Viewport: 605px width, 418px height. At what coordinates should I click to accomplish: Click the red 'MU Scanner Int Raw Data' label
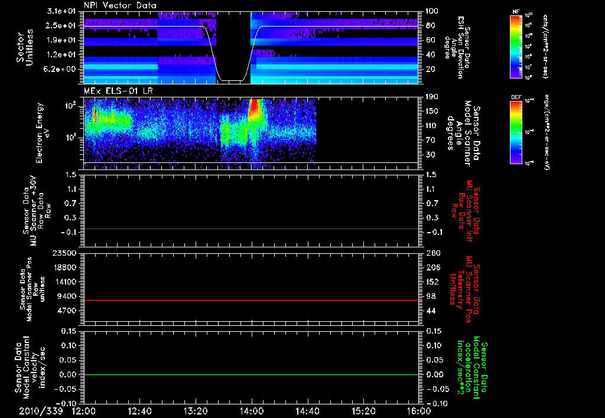click(466, 211)
